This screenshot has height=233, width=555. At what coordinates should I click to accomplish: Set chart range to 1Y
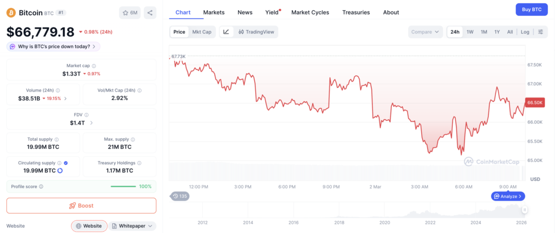point(497,32)
